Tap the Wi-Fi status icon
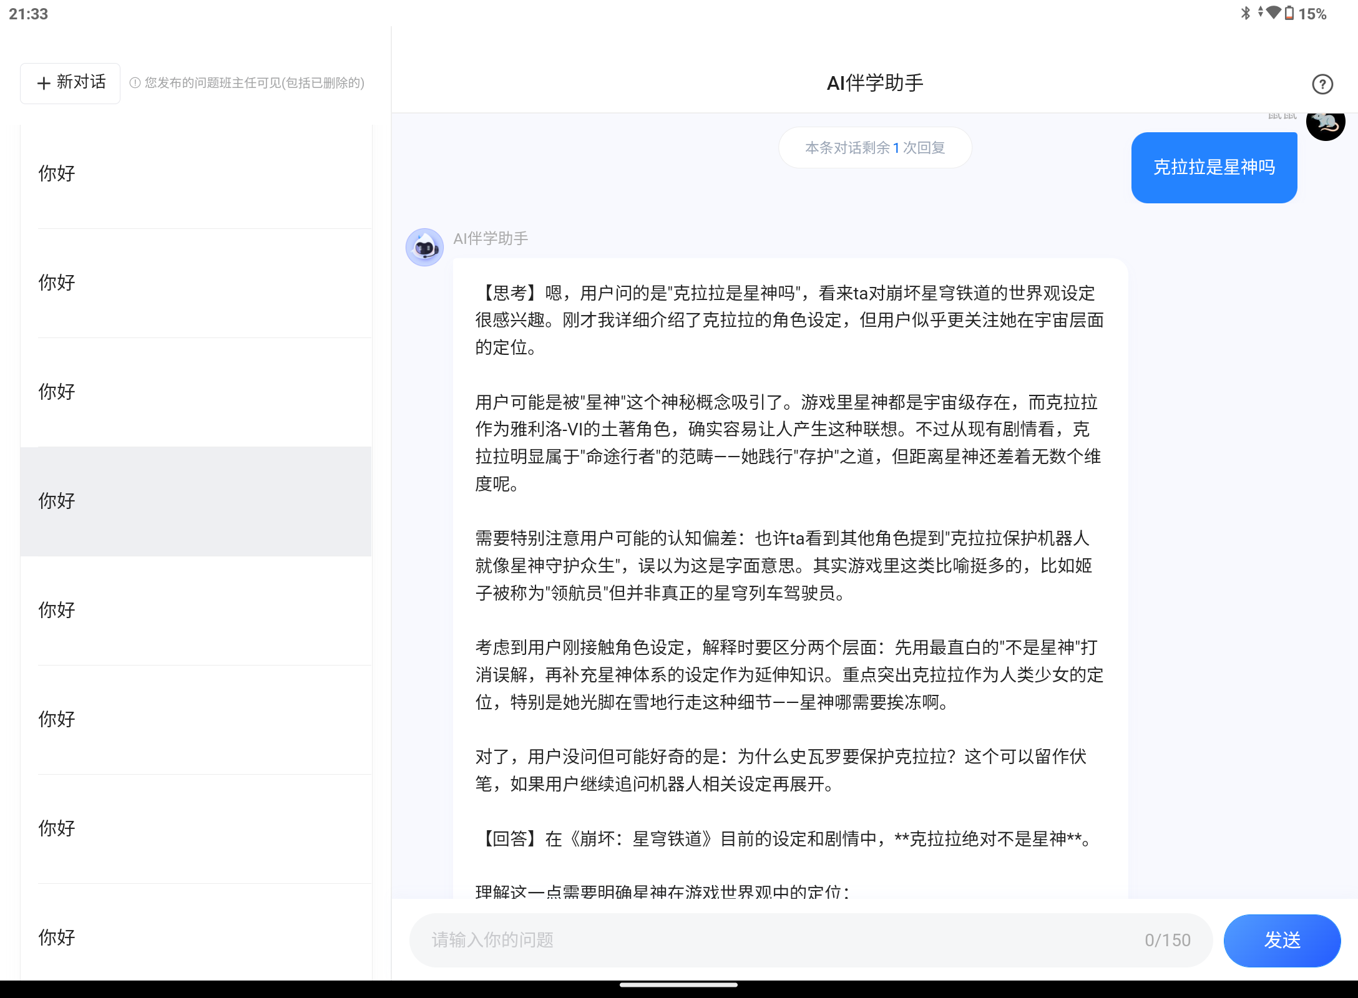Viewport: 1358px width, 998px height. [1274, 12]
